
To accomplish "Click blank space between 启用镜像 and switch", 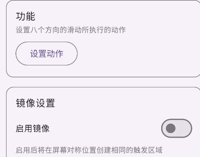I will pyautogui.click(x=105, y=128).
